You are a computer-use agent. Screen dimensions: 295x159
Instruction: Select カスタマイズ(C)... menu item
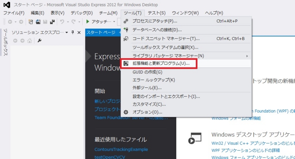click(186, 104)
